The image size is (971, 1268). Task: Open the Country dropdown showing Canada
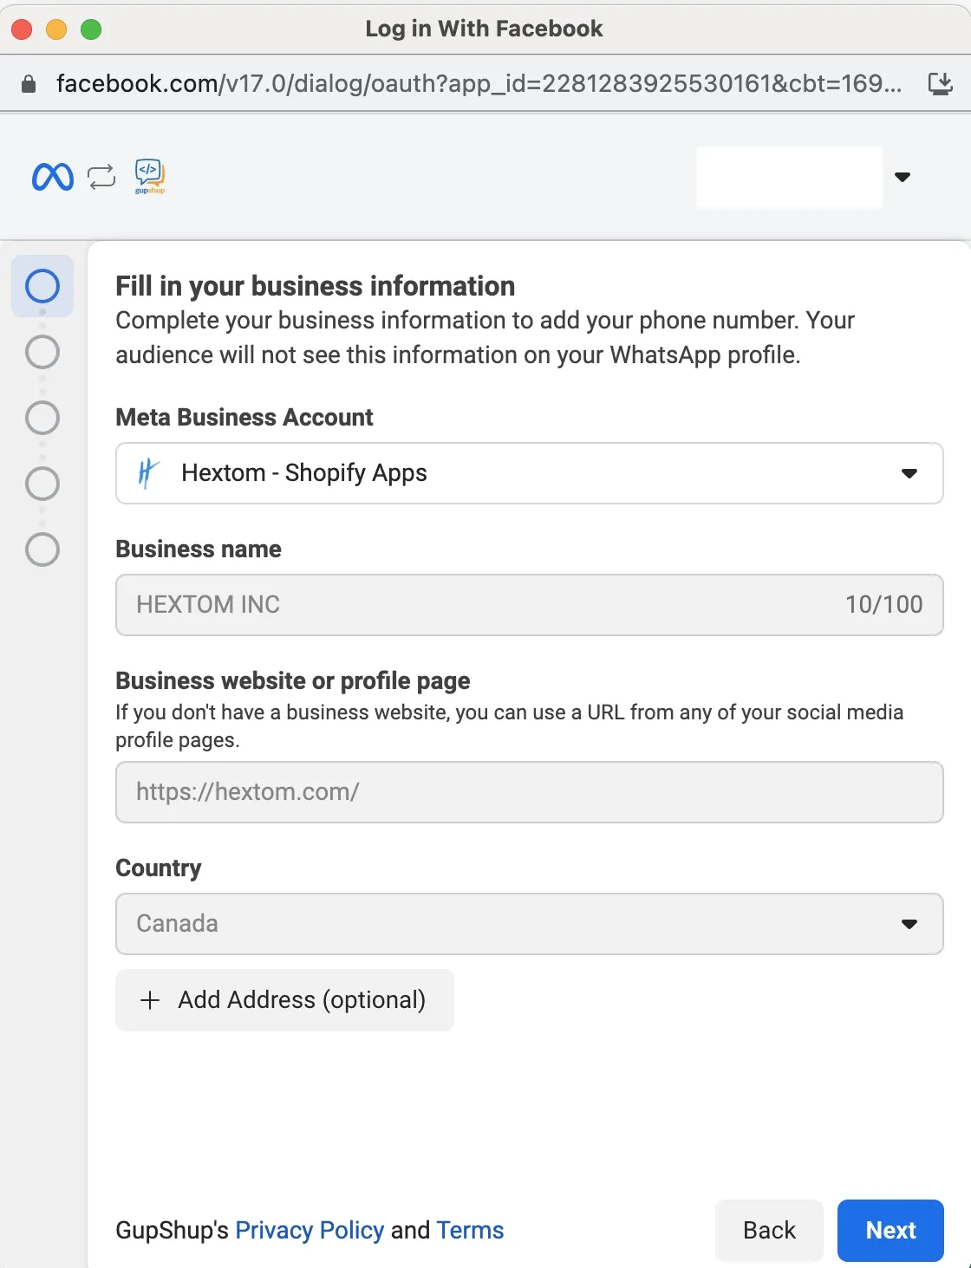coord(529,924)
